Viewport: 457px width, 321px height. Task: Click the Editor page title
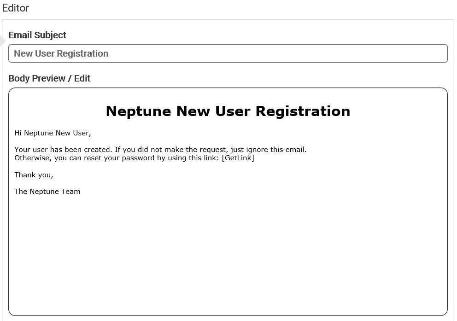point(15,8)
